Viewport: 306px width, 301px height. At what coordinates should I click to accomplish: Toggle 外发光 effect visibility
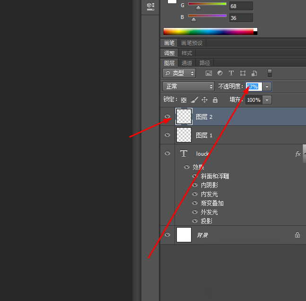[x=195, y=212]
